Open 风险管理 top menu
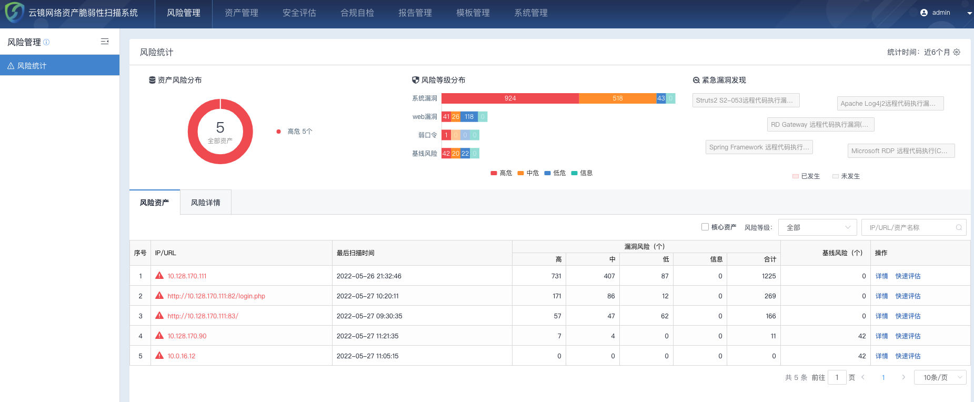 [x=184, y=13]
